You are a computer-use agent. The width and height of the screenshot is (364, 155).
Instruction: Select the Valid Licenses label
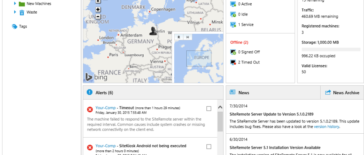point(314,66)
